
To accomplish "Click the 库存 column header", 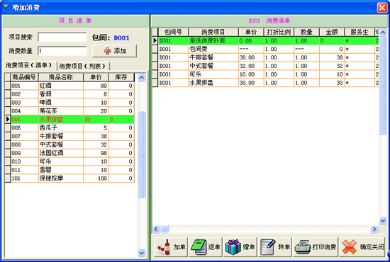I will point(121,77).
